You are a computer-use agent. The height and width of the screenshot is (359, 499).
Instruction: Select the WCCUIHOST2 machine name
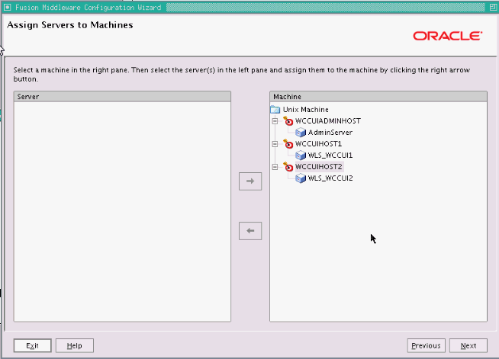pyautogui.click(x=319, y=167)
